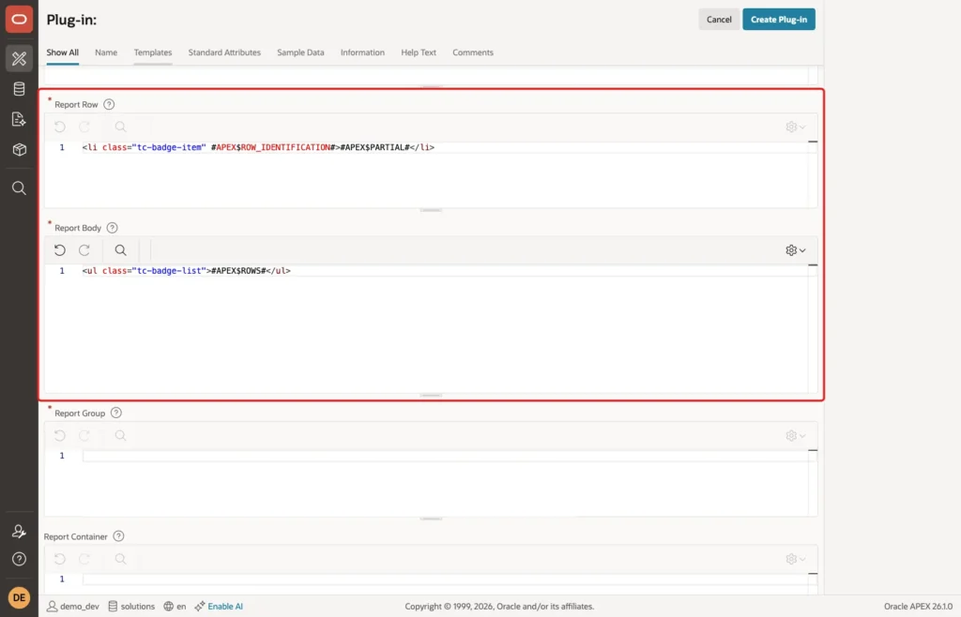
Task: Click the en language selector in footer
Action: 175,607
